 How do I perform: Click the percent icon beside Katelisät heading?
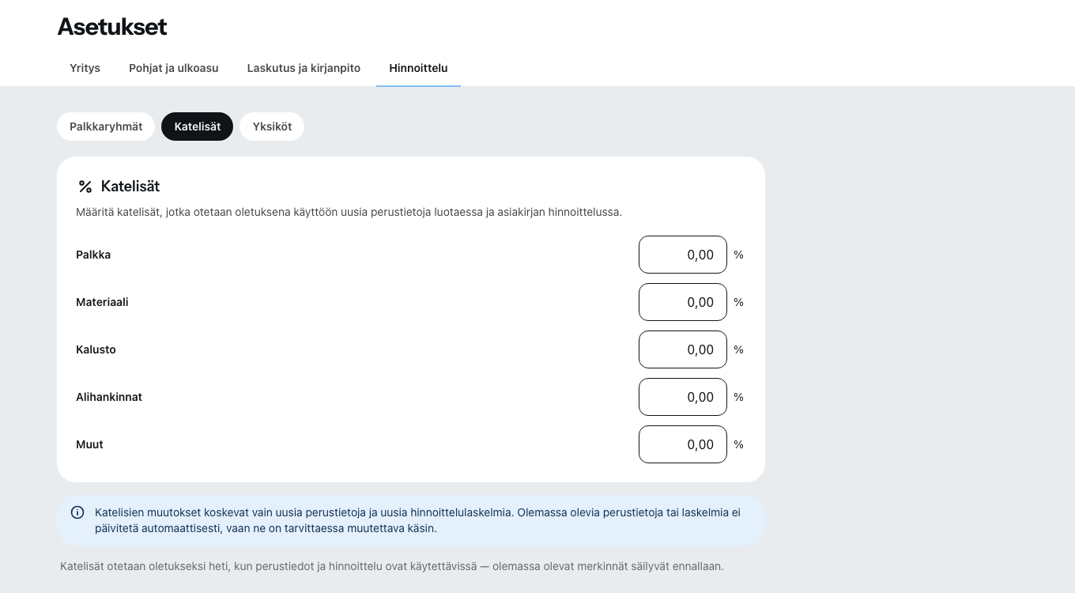click(85, 187)
